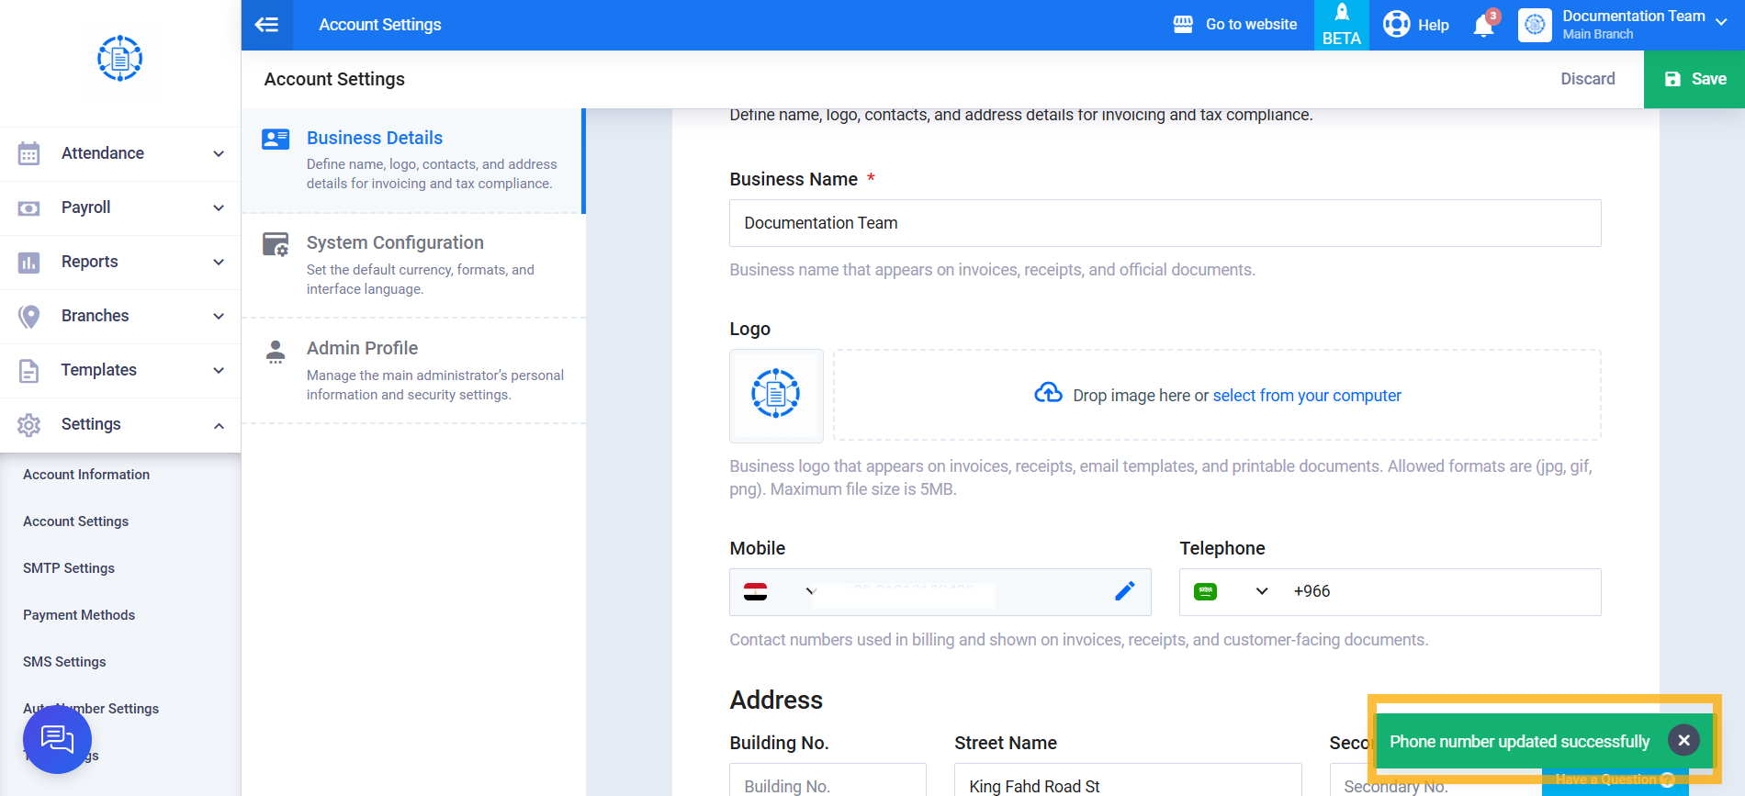1745x796 pixels.
Task: Expand the Payroll menu
Action: 120,207
